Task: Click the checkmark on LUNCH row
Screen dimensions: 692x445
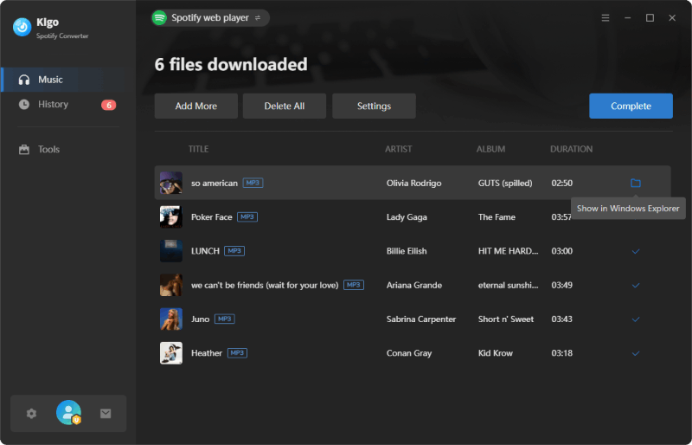Action: coord(636,251)
